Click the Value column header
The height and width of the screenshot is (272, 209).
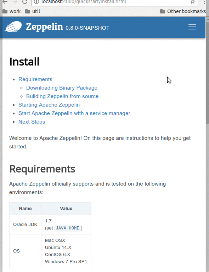point(66,209)
